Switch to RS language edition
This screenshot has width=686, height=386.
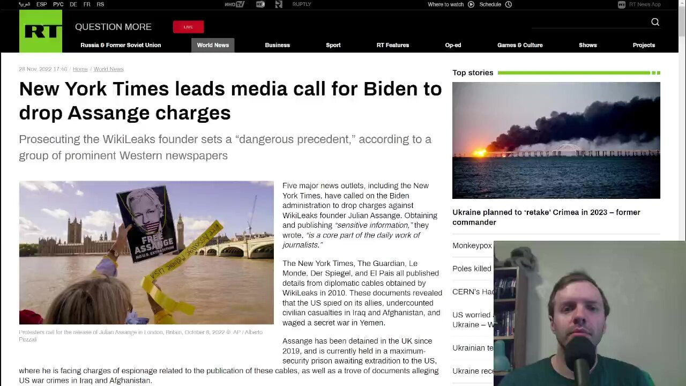[100, 4]
